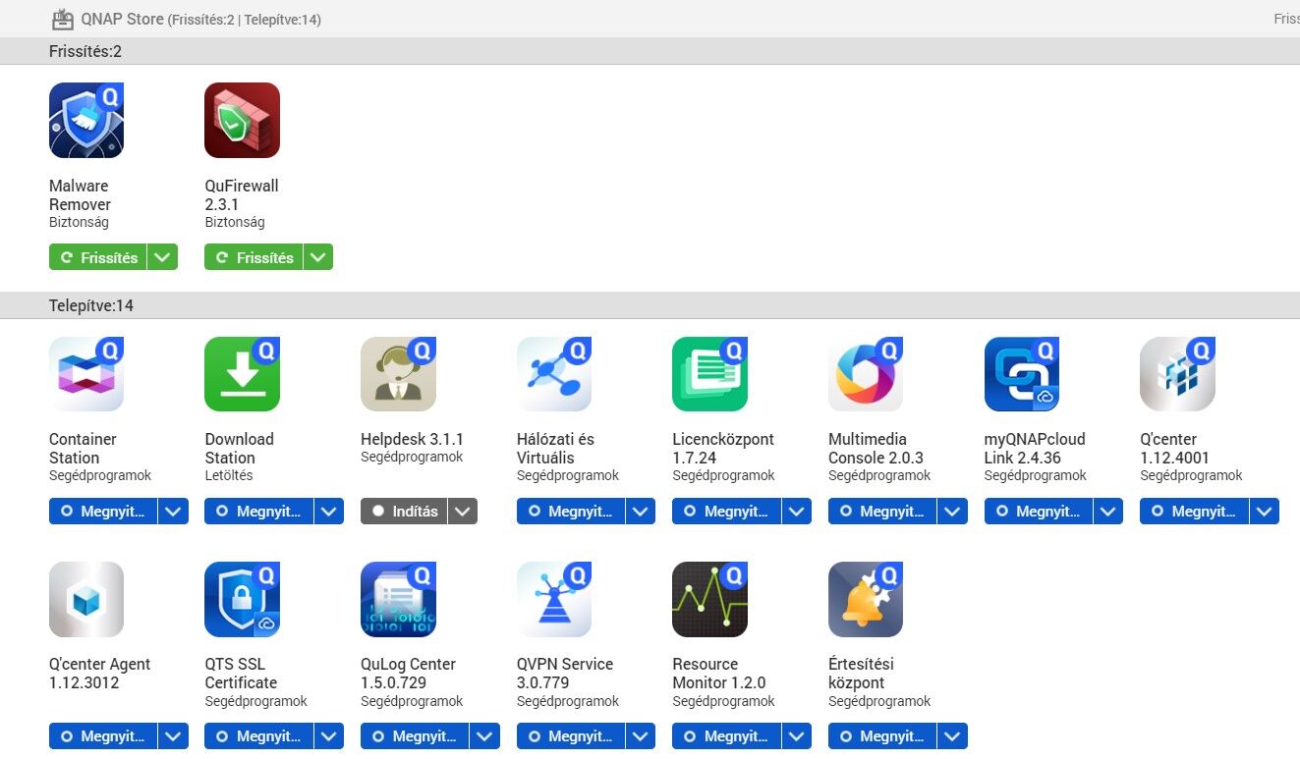
Task: Expand Q'center Agent dropdown arrow
Action: [x=174, y=736]
